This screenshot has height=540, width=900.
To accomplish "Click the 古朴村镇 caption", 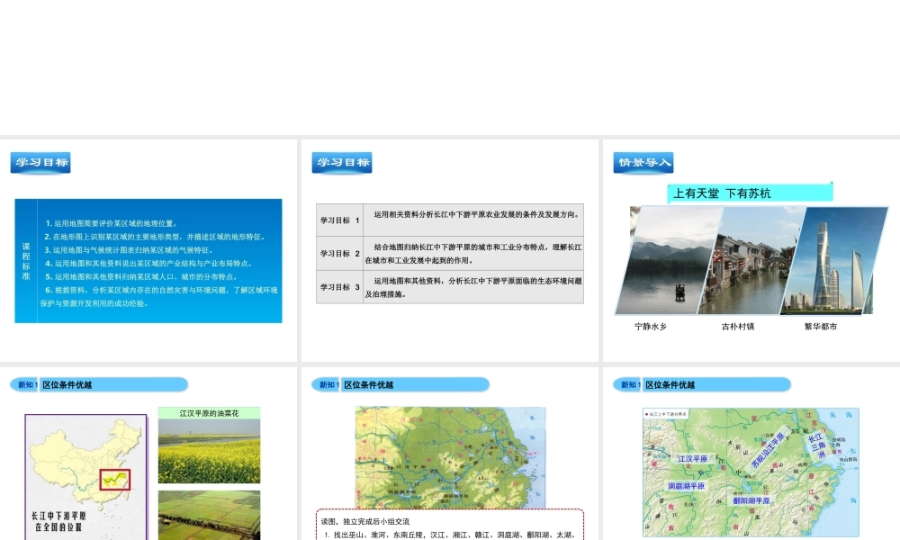I will 738,327.
